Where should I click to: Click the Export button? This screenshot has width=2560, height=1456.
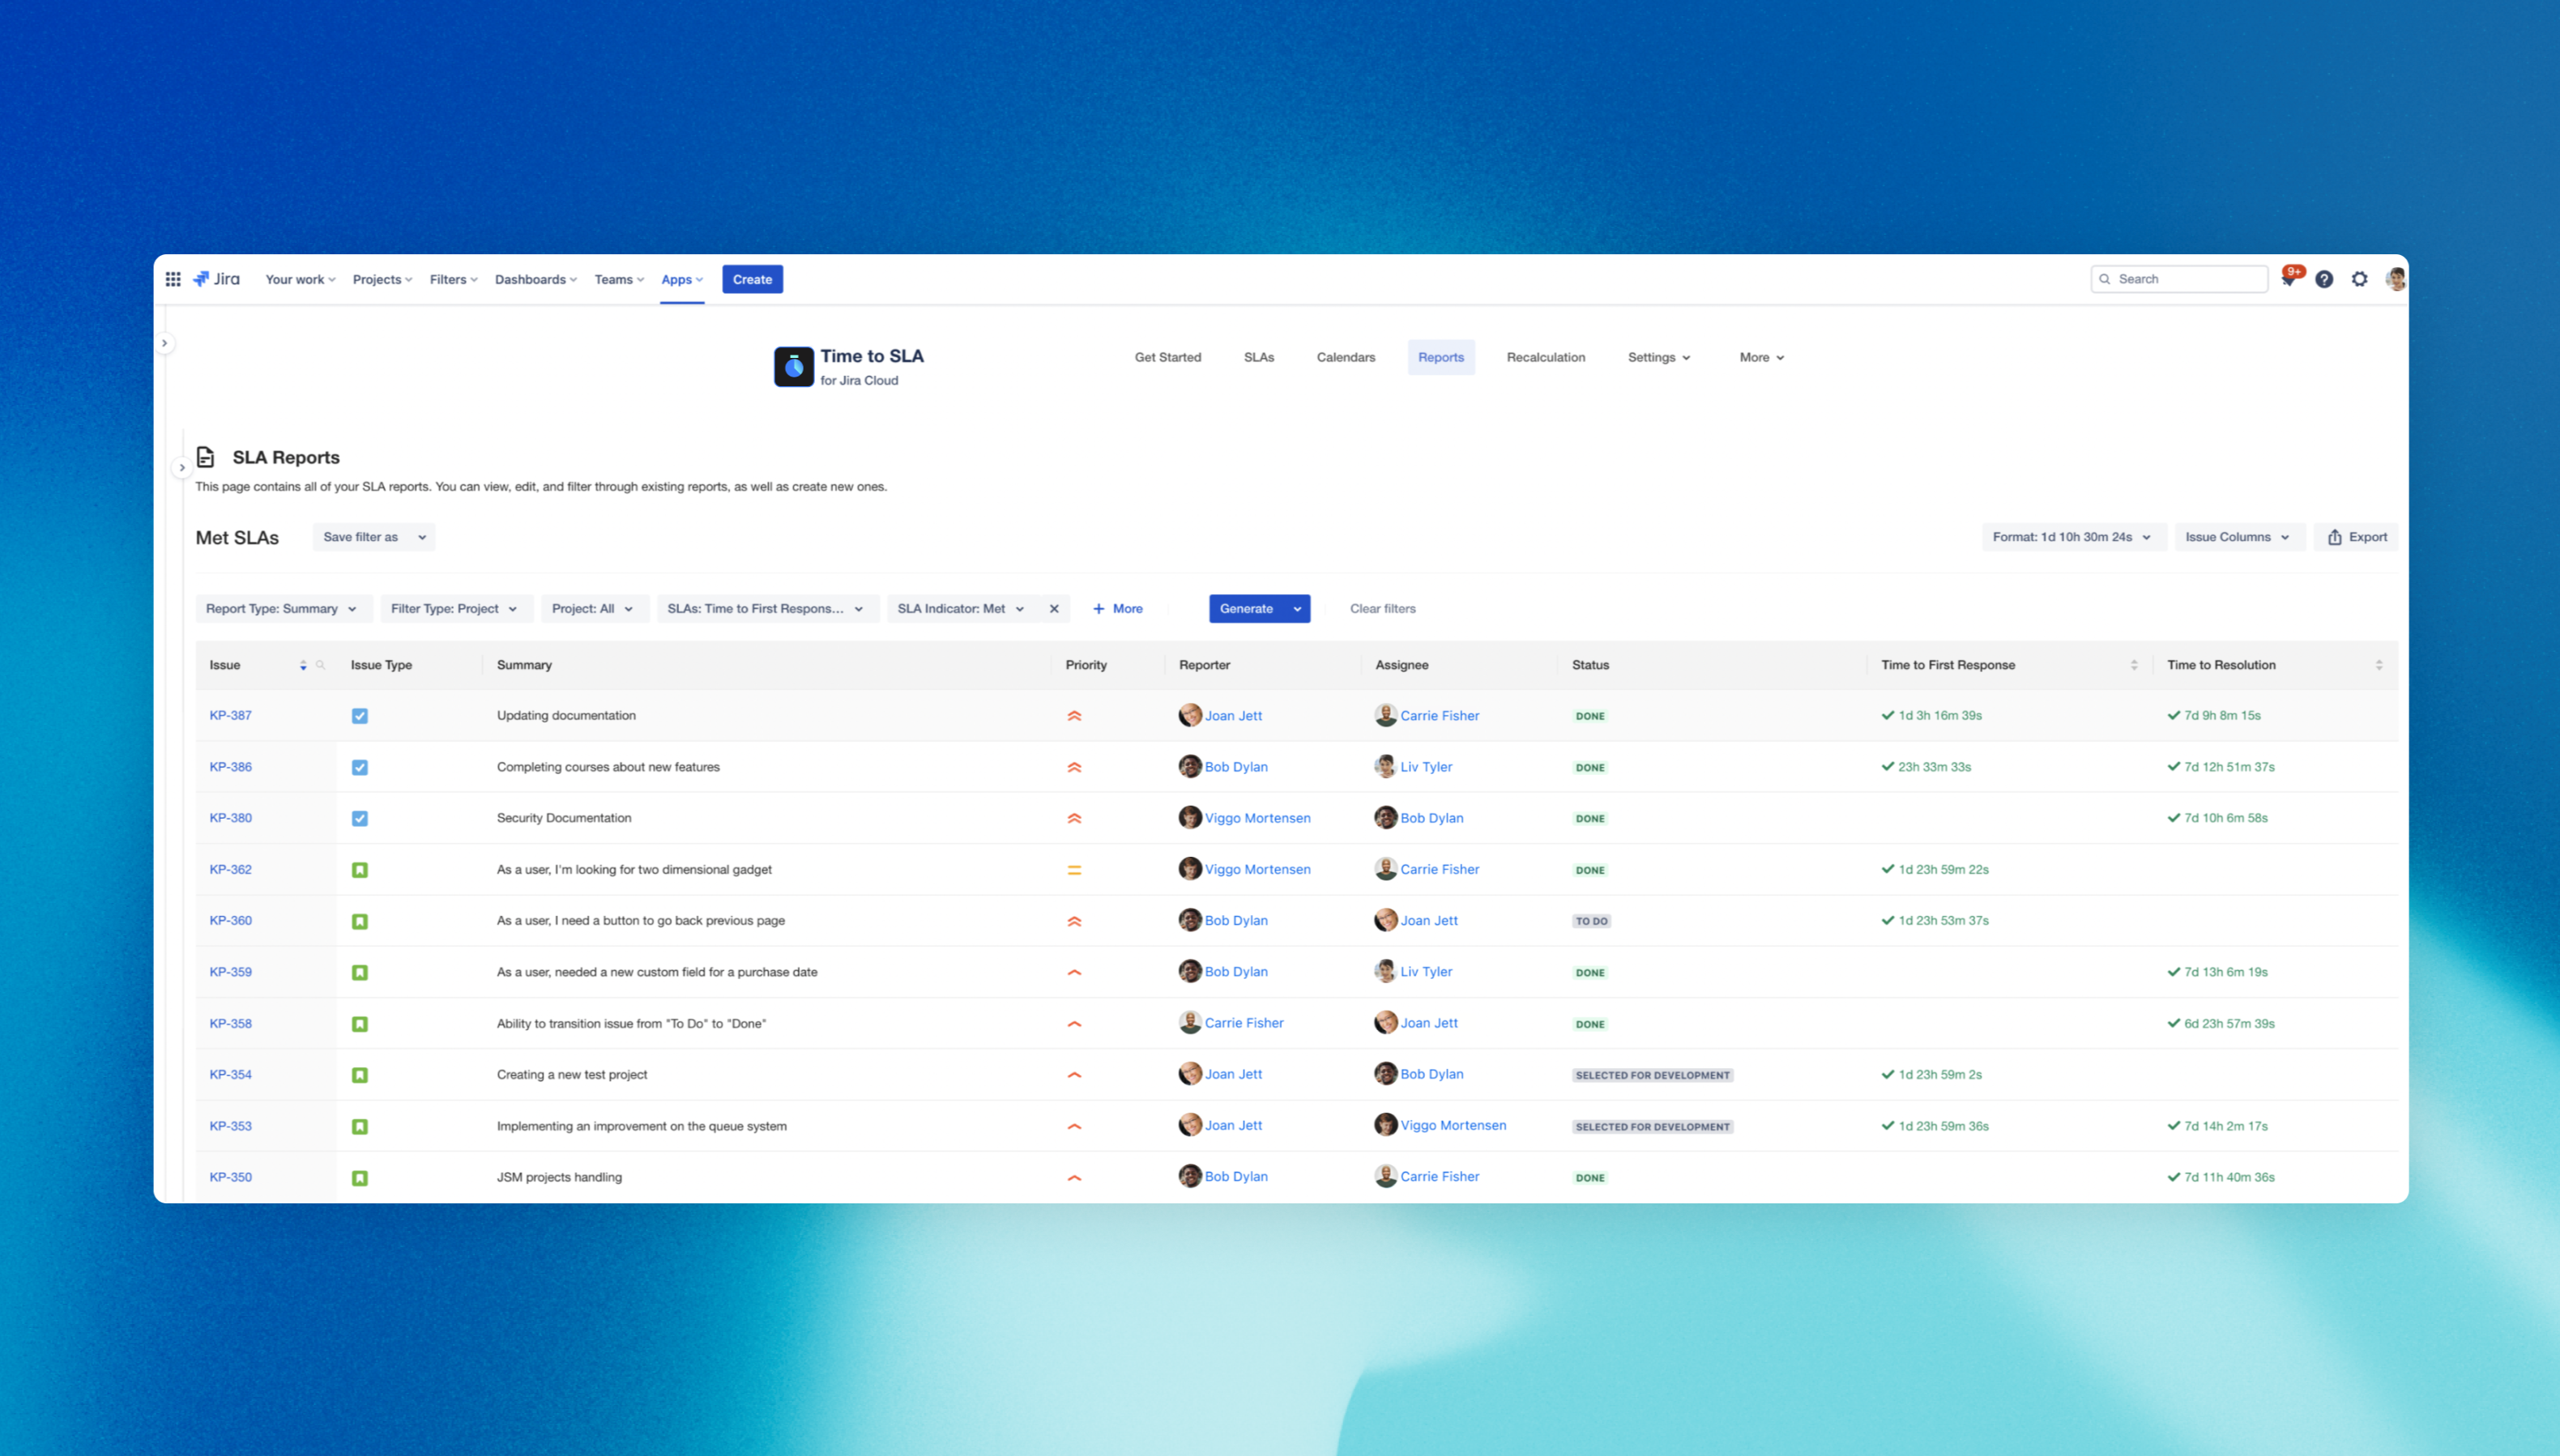pyautogui.click(x=2356, y=537)
